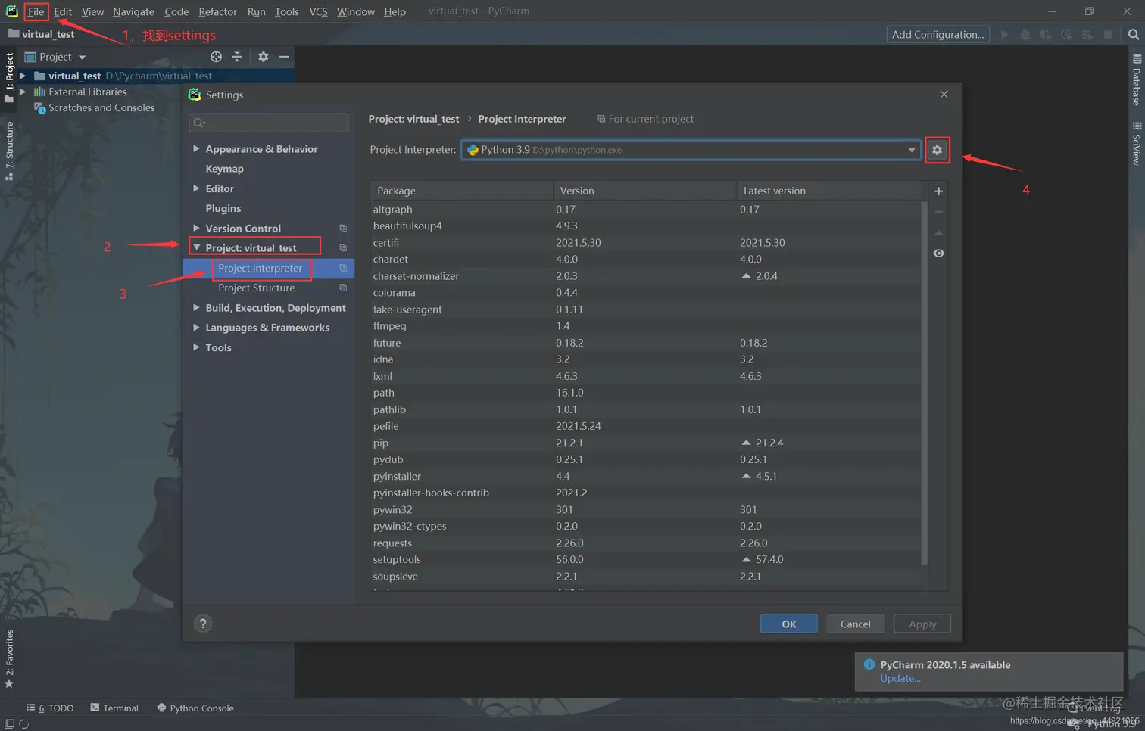Select Project Interpreter settings item
This screenshot has height=731, width=1145.
coord(260,268)
